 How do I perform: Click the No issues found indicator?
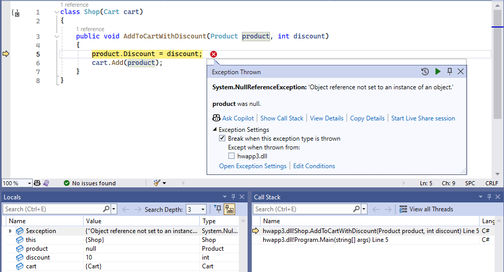[90, 183]
